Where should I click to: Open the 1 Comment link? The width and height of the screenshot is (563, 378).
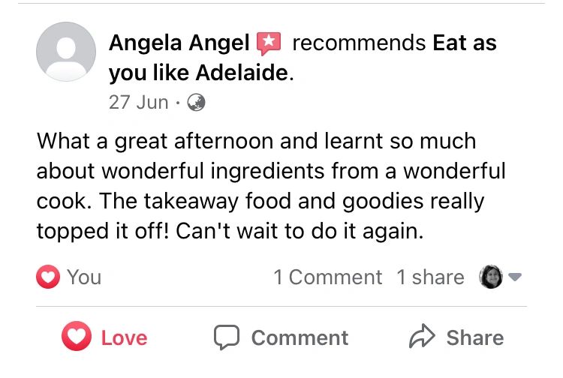(x=328, y=277)
